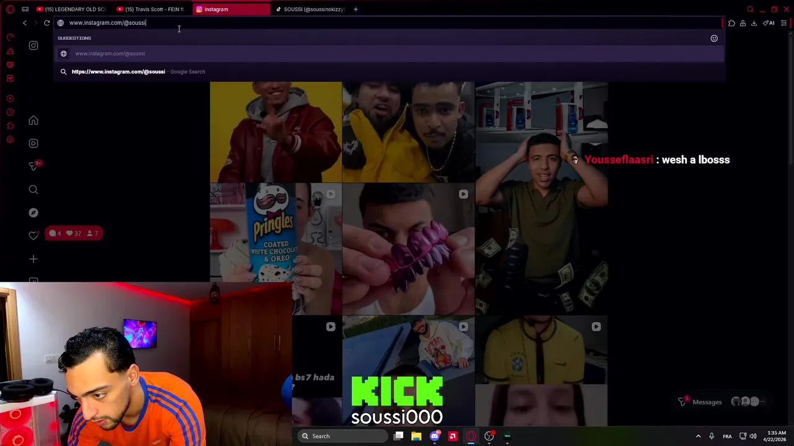Click the microphone icon in system tray
794x446 pixels.
(x=711, y=436)
